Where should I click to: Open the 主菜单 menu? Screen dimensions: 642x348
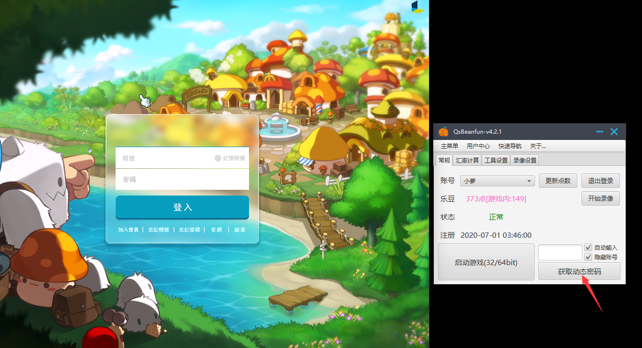(449, 146)
